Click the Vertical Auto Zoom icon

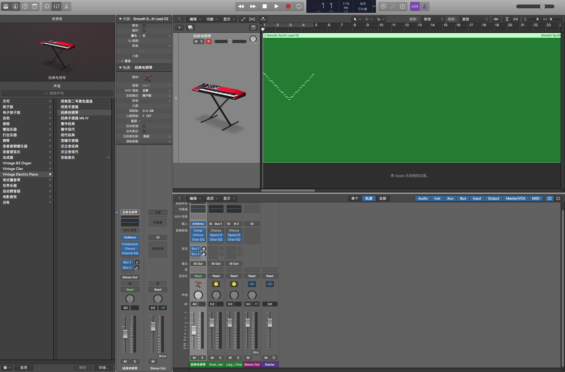(x=507, y=19)
